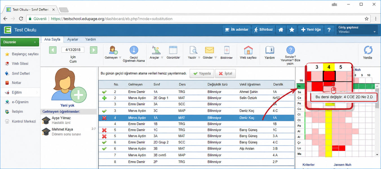Expand the Yönetici account dropdown

[x=375, y=32]
